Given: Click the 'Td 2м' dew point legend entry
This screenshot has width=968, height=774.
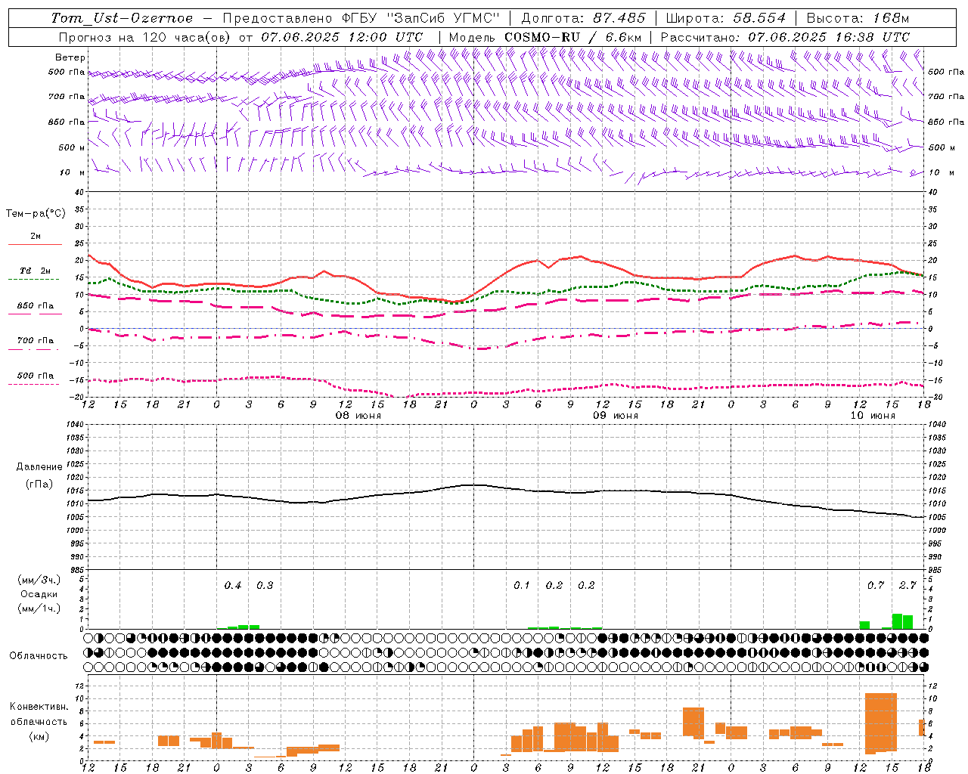Looking at the screenshot, I should [x=36, y=271].
